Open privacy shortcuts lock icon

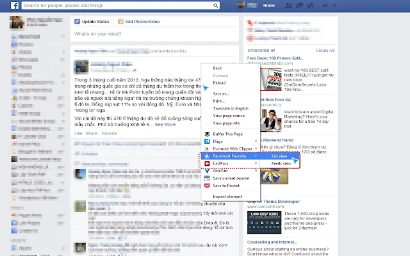click(x=325, y=6)
